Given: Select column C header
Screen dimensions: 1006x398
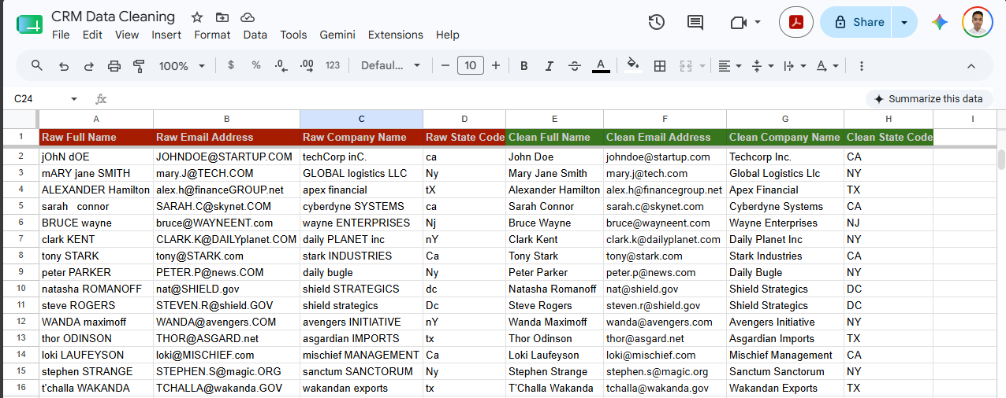Looking at the screenshot, I should tap(361, 119).
